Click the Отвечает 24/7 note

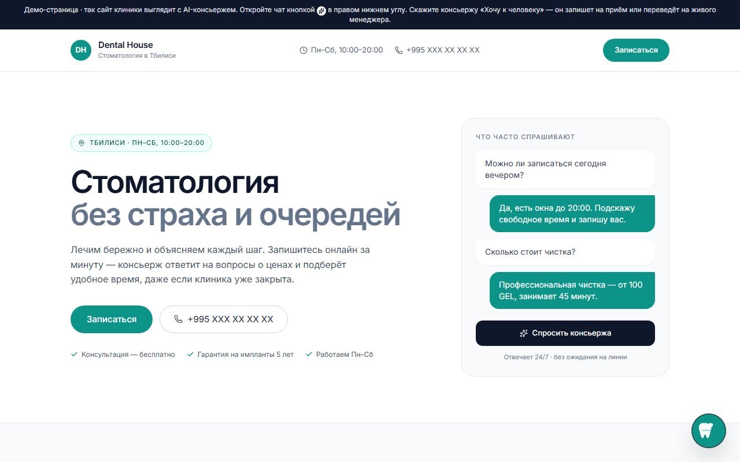click(565, 357)
